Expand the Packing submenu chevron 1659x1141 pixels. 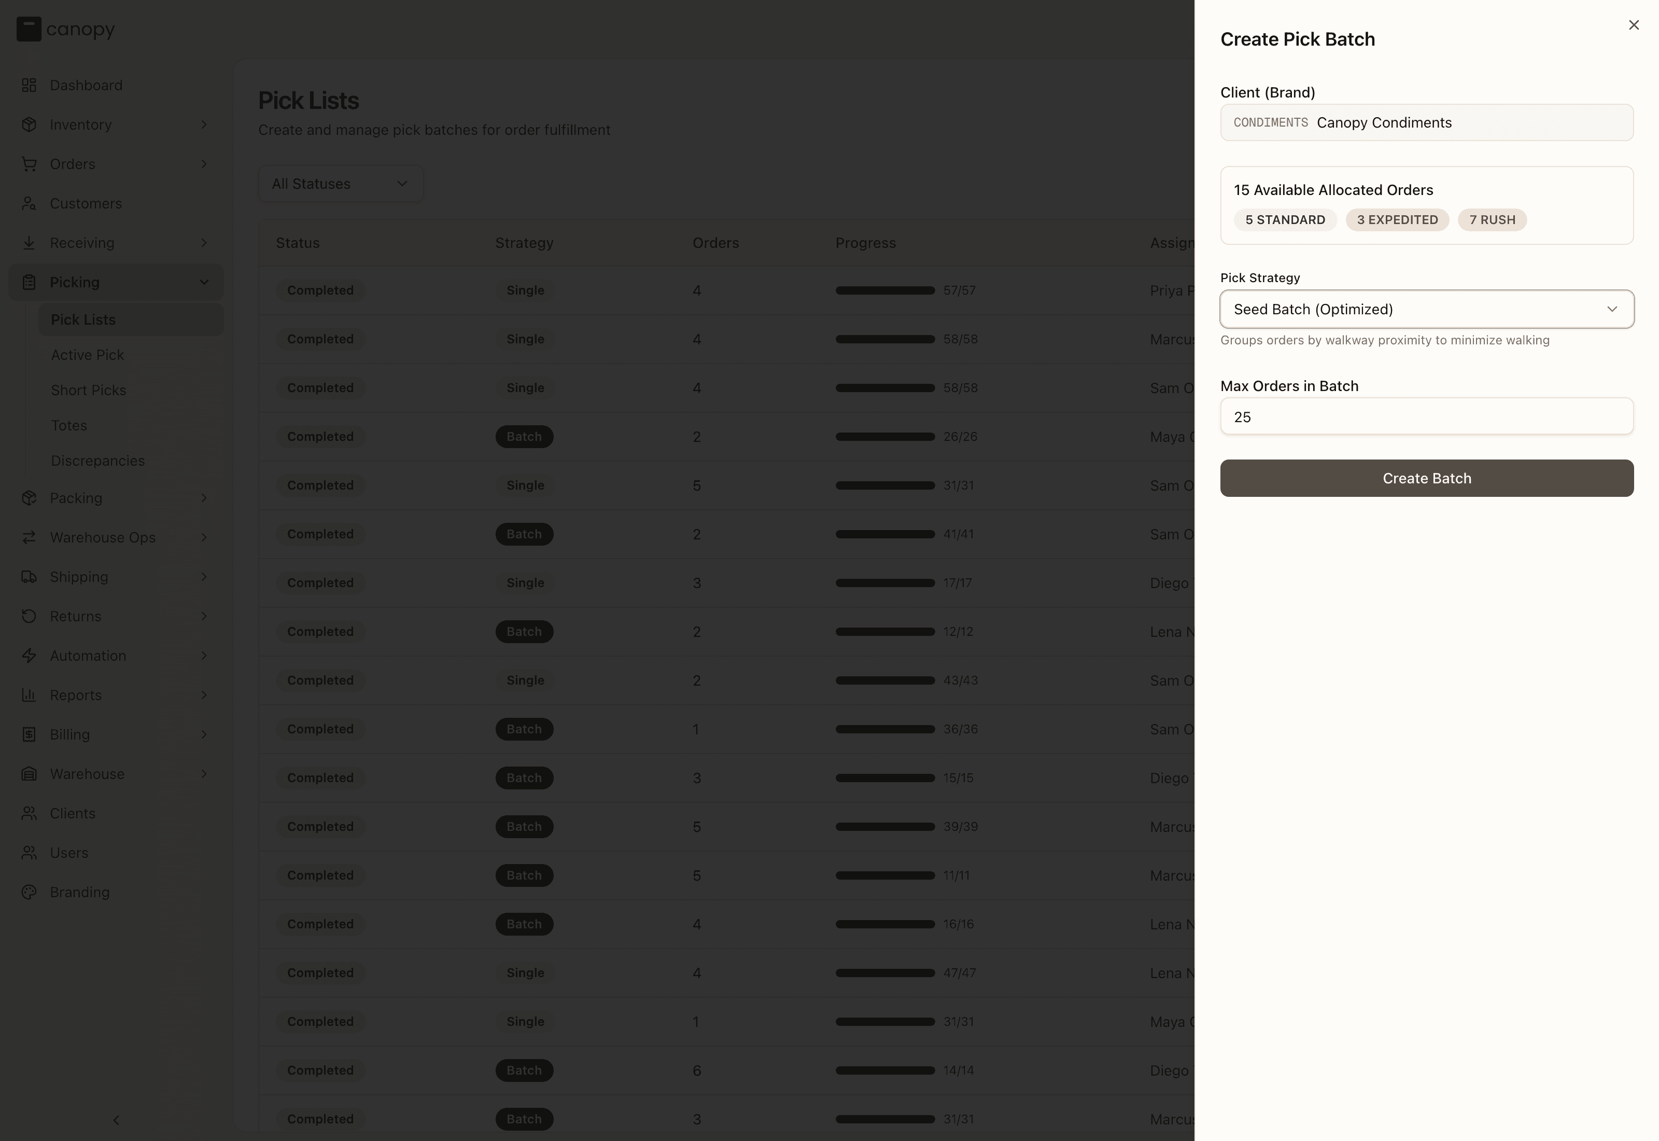[x=204, y=498]
